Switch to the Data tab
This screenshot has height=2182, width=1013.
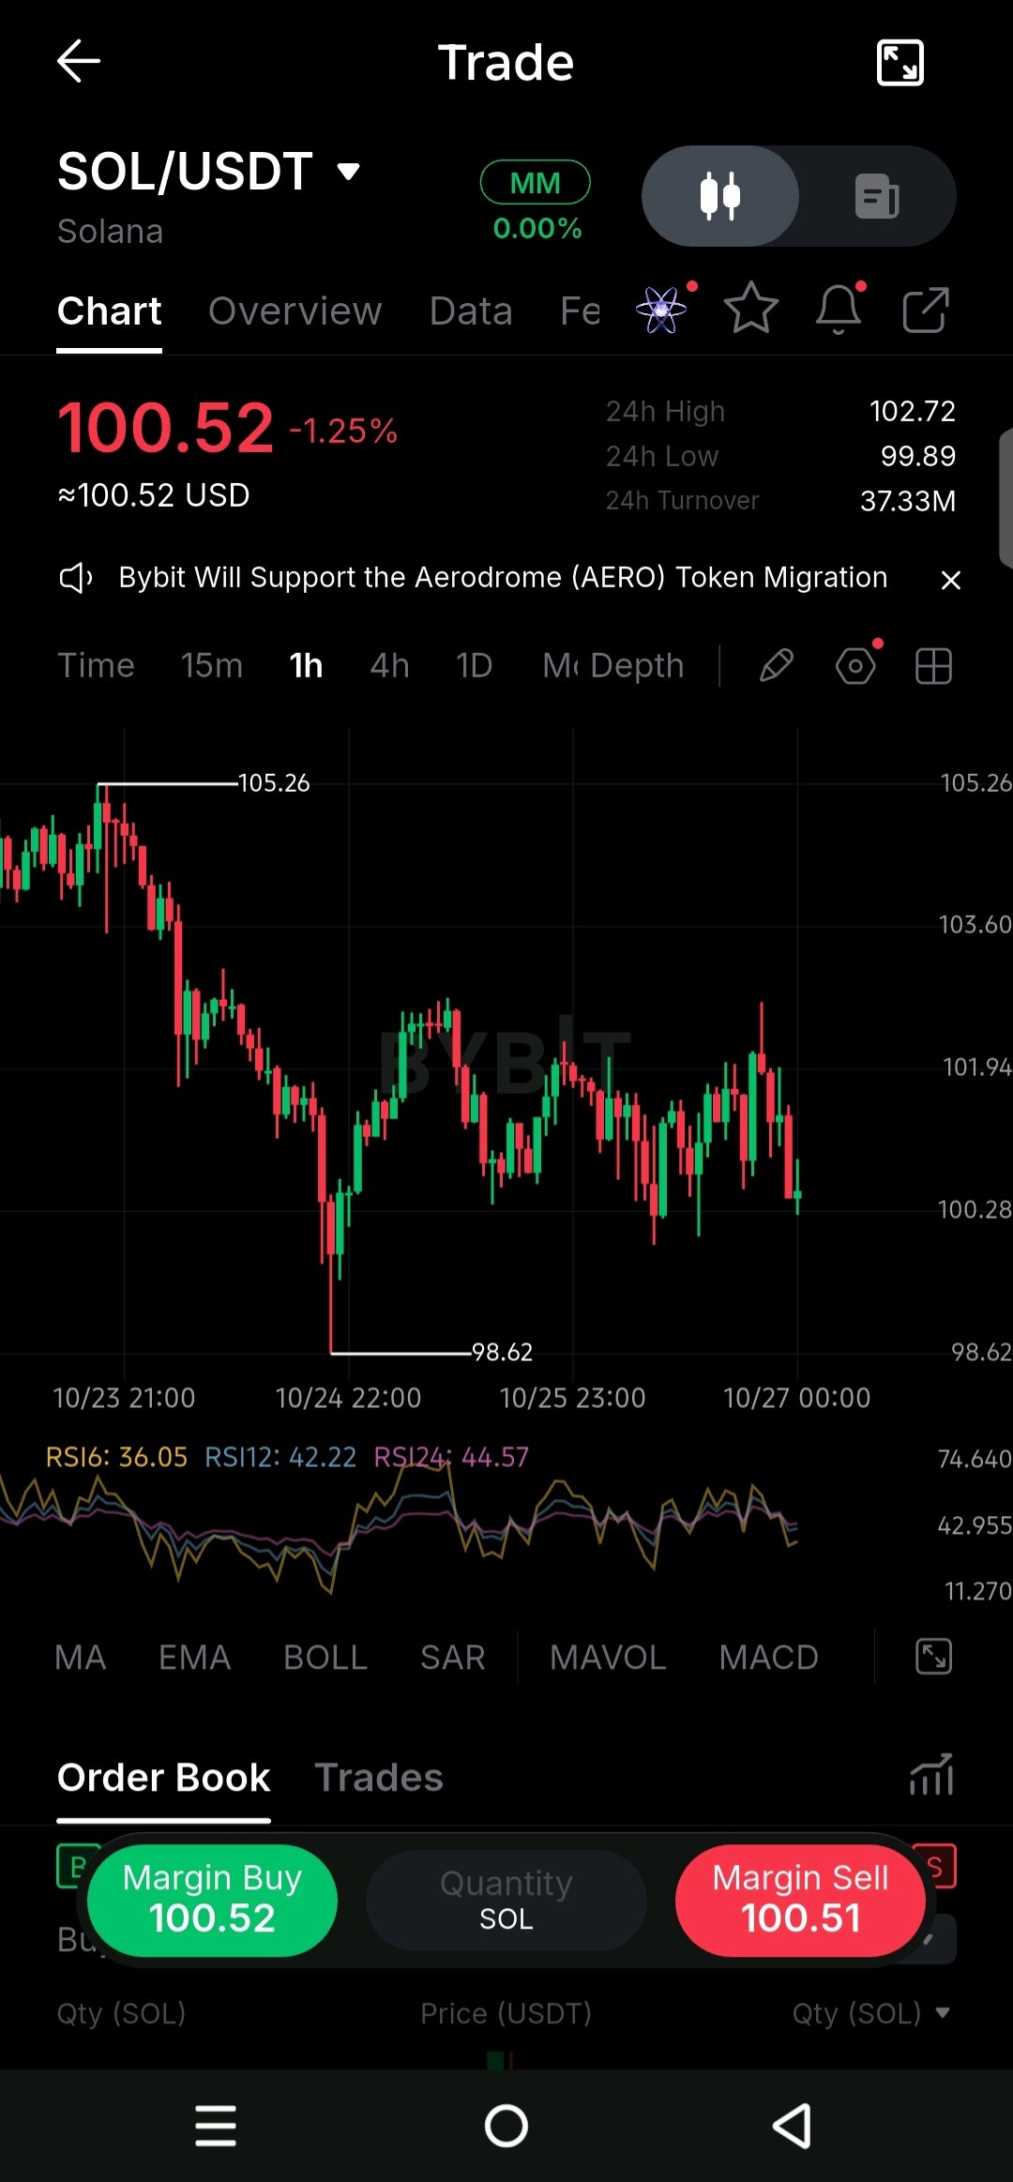(471, 311)
